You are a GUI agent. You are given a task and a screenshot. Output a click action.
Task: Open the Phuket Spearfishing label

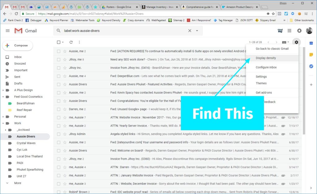click(30, 170)
